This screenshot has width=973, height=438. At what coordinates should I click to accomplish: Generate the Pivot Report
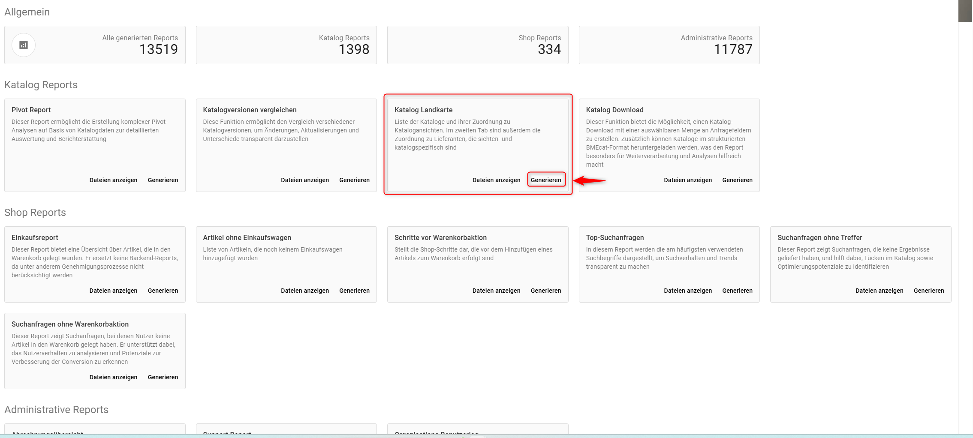tap(163, 180)
